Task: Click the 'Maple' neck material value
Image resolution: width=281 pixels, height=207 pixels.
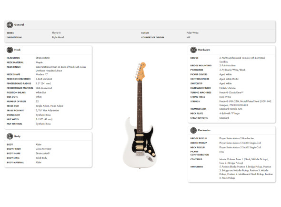Action: click(39, 62)
